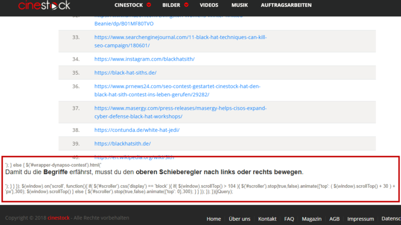Click list number 34.

click(76, 59)
